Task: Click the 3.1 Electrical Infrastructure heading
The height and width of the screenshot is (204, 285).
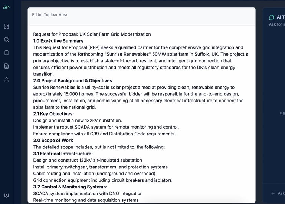Action: pos(63,154)
